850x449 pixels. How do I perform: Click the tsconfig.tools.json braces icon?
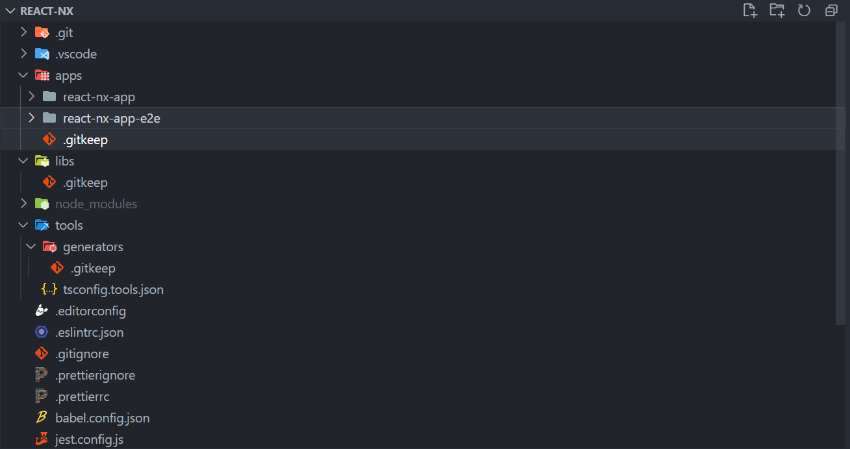pyautogui.click(x=49, y=289)
